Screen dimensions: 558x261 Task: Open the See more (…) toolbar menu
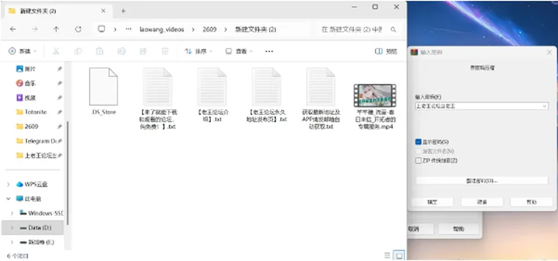pos(269,52)
